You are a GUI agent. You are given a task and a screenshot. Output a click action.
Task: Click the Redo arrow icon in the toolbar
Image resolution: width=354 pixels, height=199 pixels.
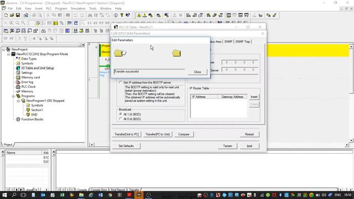click(82, 15)
